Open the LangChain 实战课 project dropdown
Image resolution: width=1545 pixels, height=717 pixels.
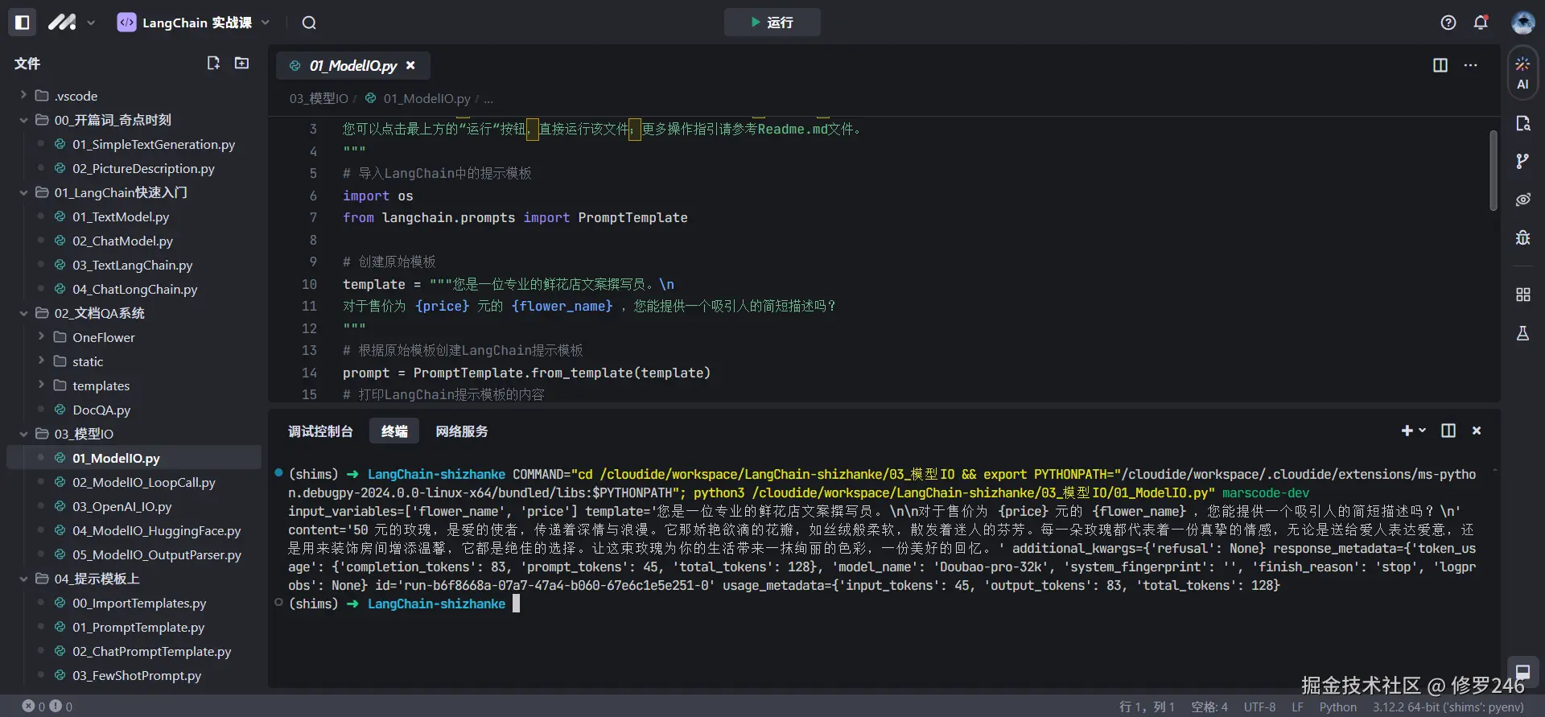[193, 23]
